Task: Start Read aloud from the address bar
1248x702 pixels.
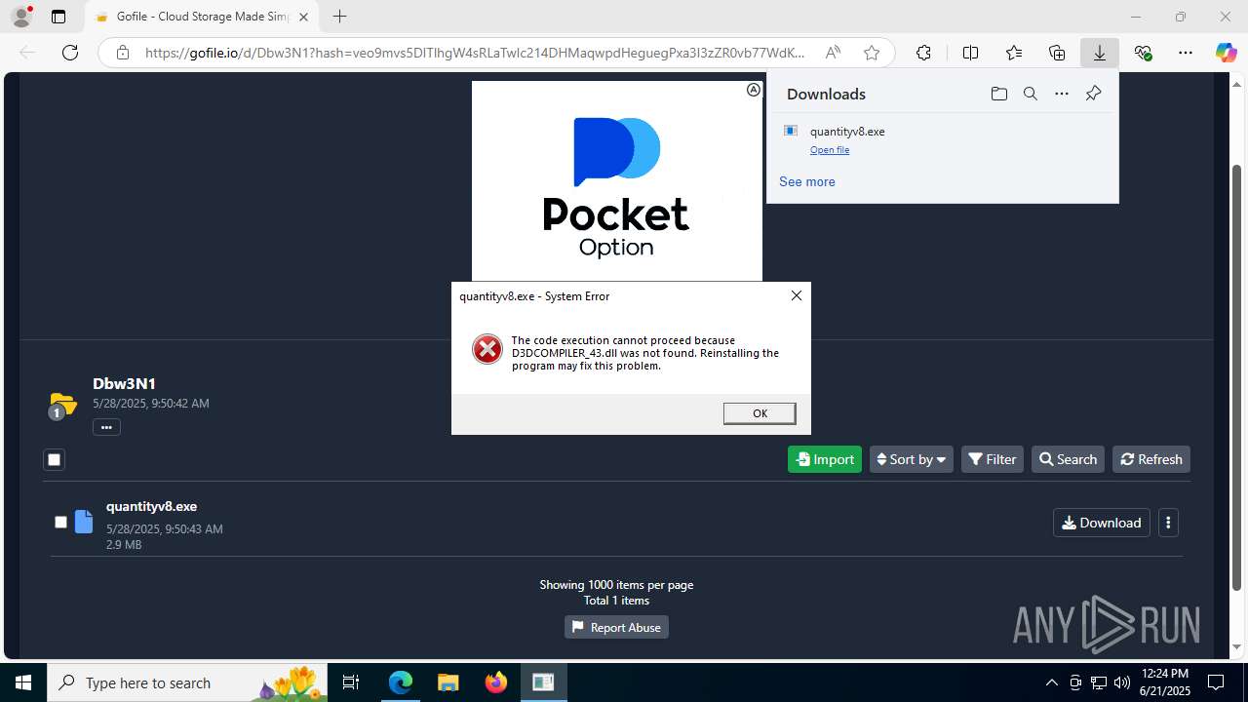Action: coord(833,53)
